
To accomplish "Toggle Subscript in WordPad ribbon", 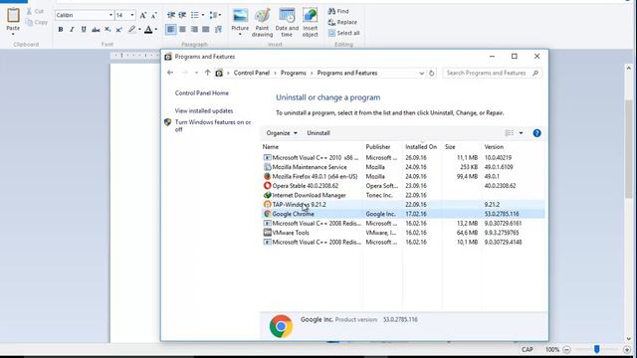I will (x=107, y=29).
